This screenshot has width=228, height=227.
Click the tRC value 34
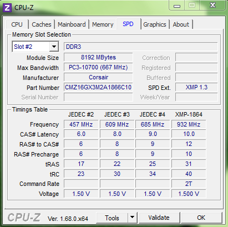pos(153,174)
